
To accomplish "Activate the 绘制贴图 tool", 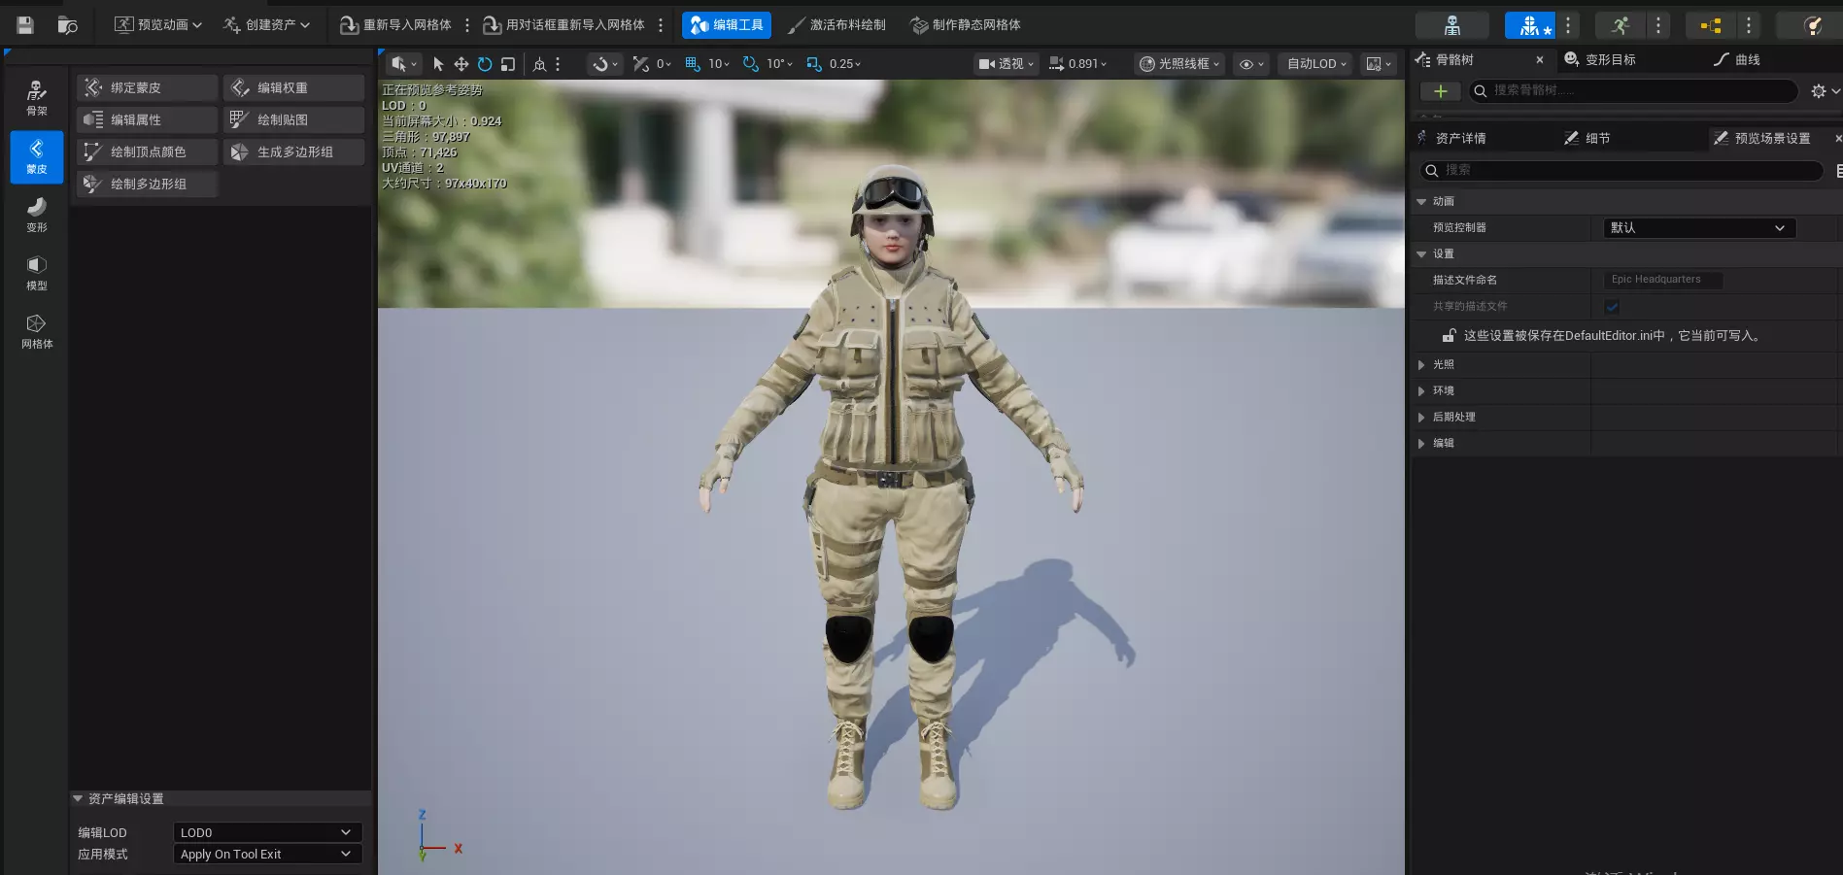I will [293, 119].
